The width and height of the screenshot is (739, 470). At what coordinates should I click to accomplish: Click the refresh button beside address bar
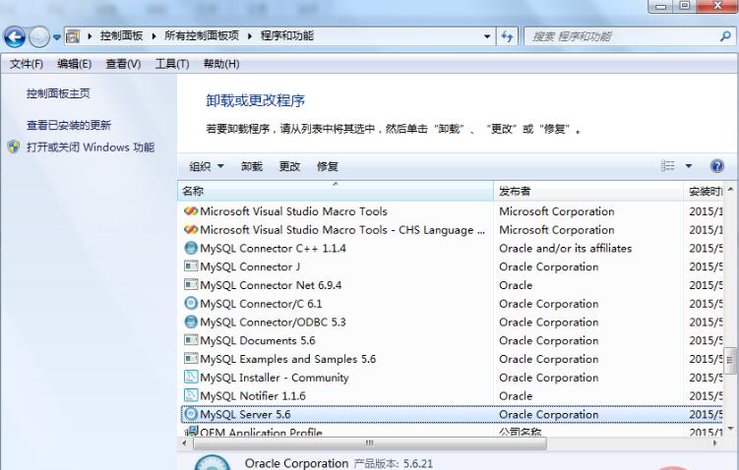pyautogui.click(x=507, y=36)
